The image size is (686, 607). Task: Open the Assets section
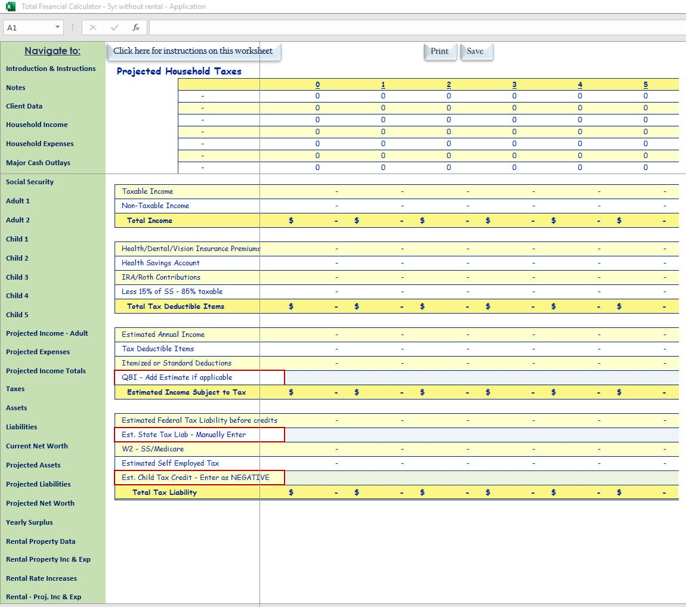click(16, 408)
